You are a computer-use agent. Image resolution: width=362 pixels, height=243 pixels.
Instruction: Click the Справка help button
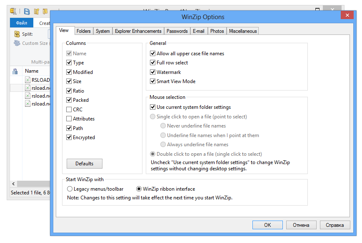(x=335, y=225)
